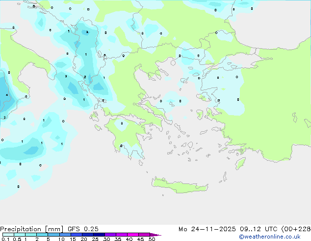Click the '4' precipitation value on the map
Screen dimensions: 311x241
point(7,95)
